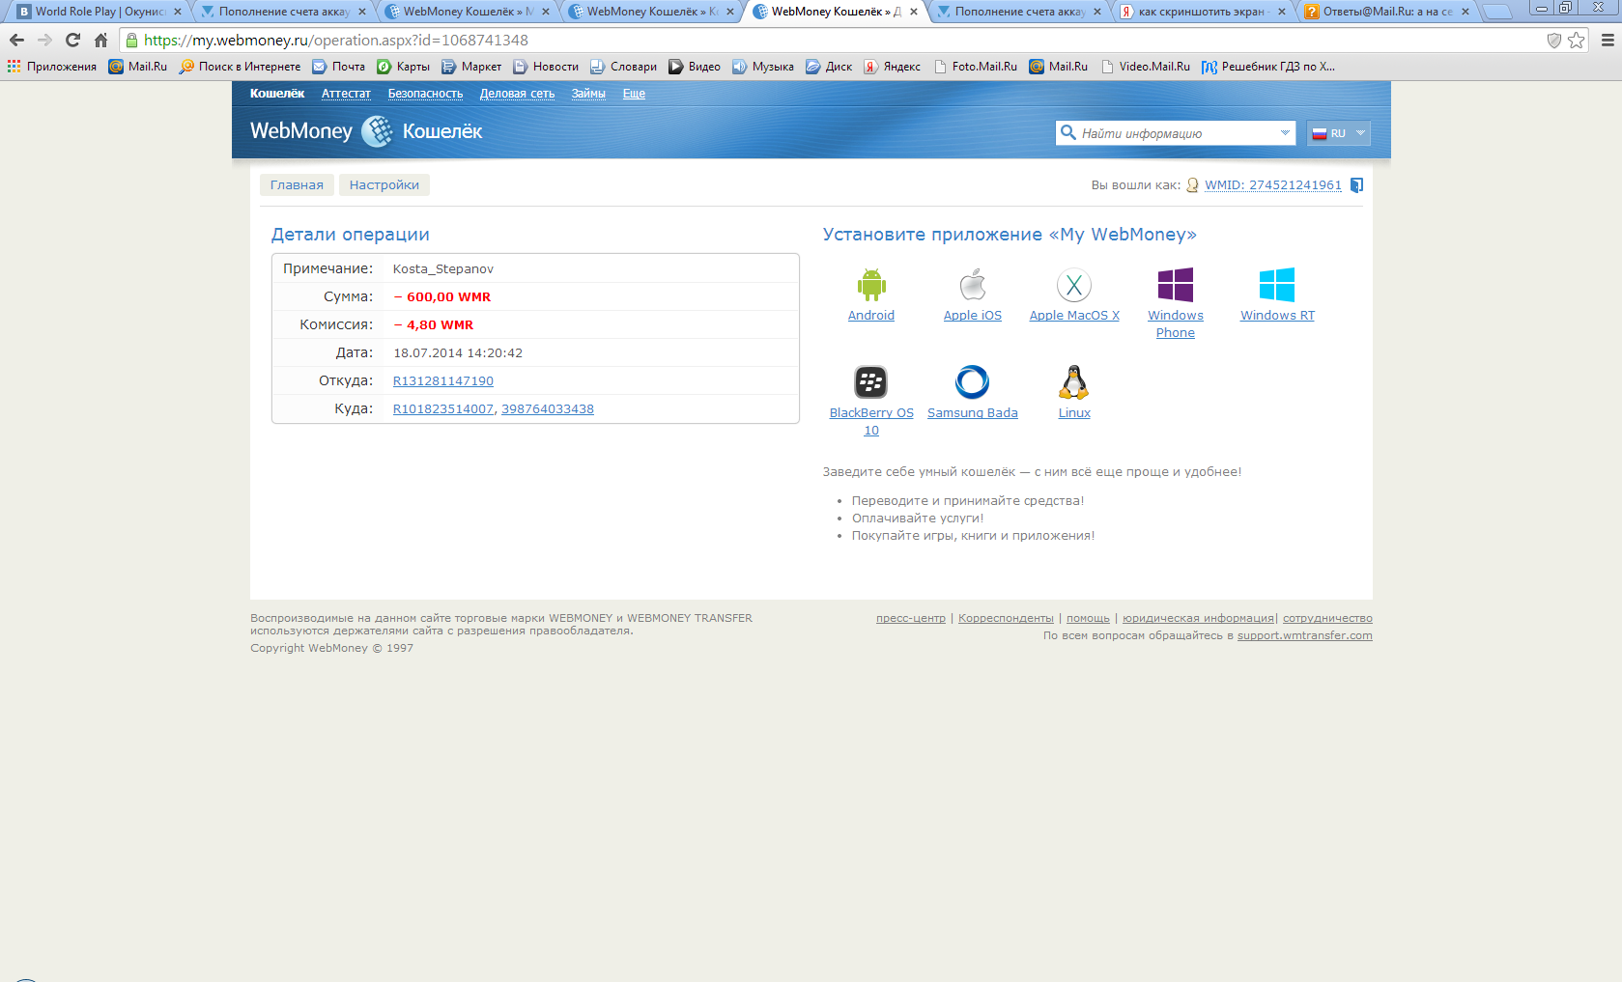Open юридическая информация footer link

pos(1198,618)
